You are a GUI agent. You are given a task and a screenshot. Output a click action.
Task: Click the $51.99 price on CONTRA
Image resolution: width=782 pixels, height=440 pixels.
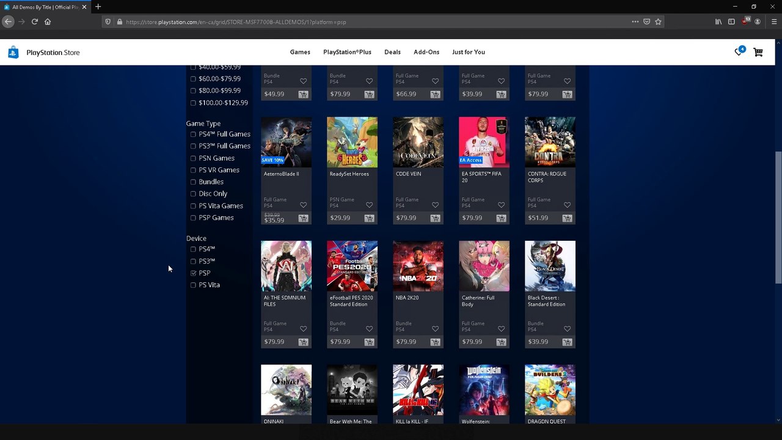tap(538, 218)
